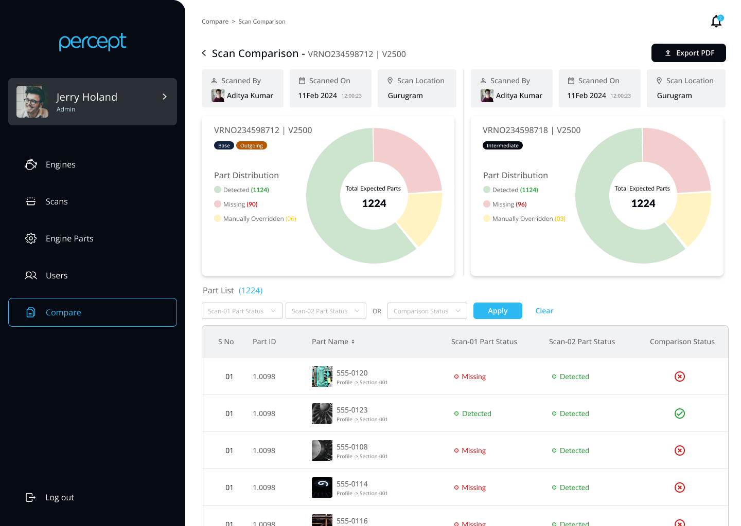Image resolution: width=741 pixels, height=526 pixels.
Task: Click the Clear filters link
Action: pyautogui.click(x=544, y=311)
